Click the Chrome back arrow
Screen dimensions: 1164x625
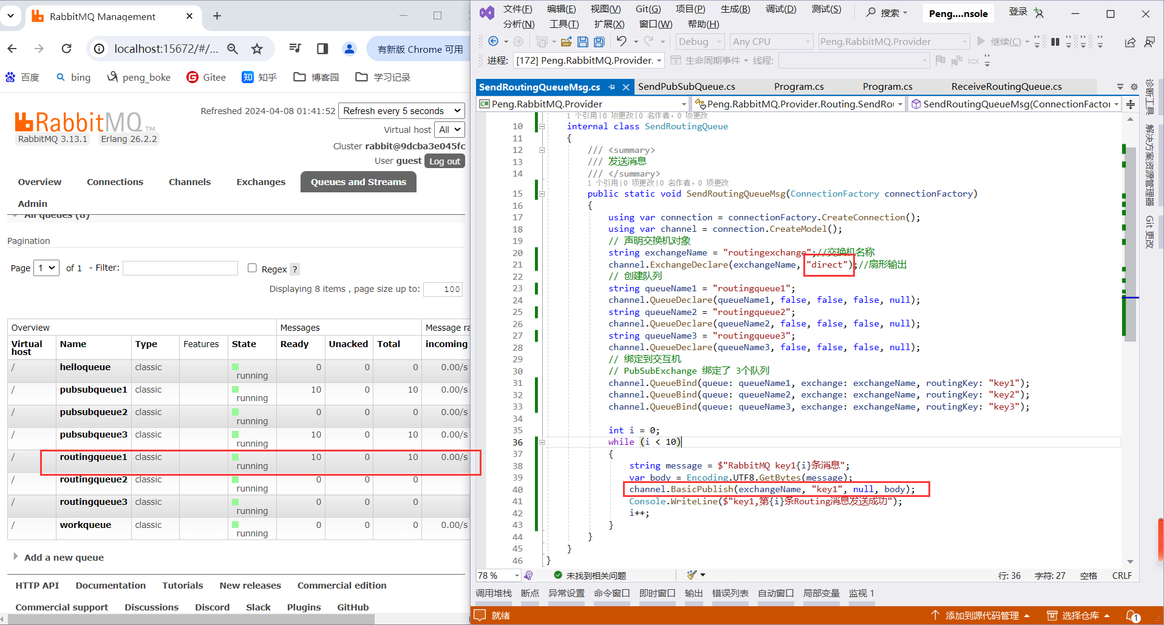[12, 49]
